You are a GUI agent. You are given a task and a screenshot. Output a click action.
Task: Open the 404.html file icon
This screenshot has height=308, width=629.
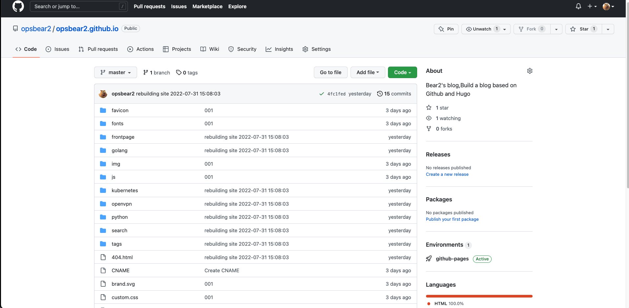point(103,257)
